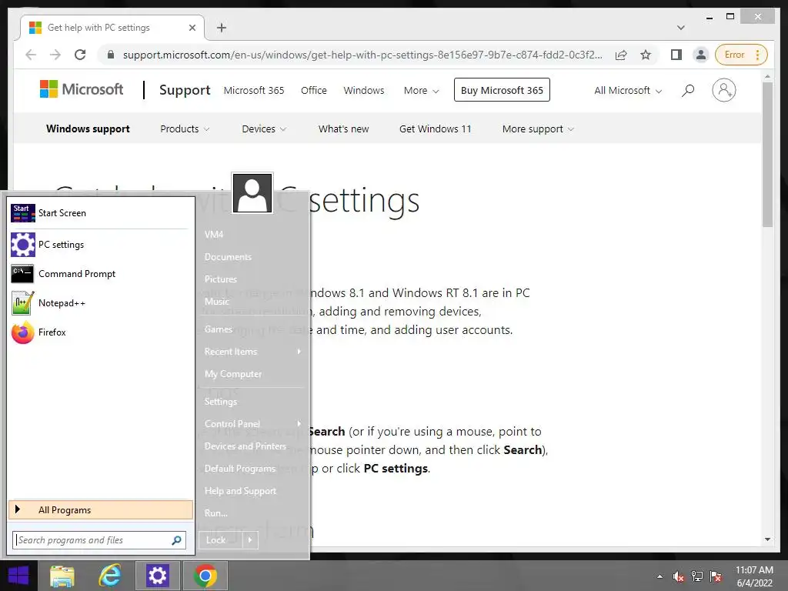Expand Recent Items submenu
Viewport: 788px width, 591px height.
[x=252, y=351]
